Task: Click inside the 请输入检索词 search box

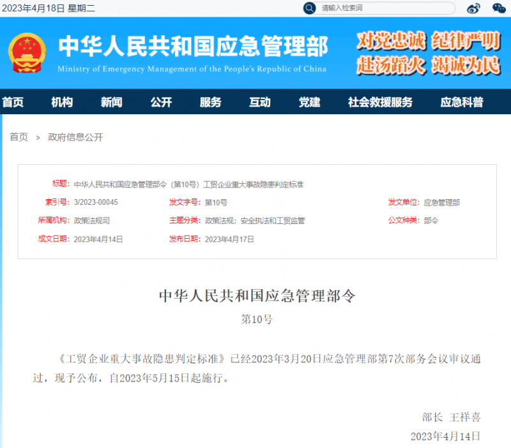Action: pos(383,8)
